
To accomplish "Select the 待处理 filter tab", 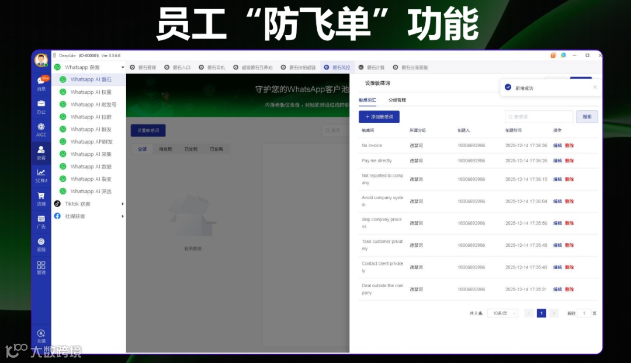I will coord(165,149).
